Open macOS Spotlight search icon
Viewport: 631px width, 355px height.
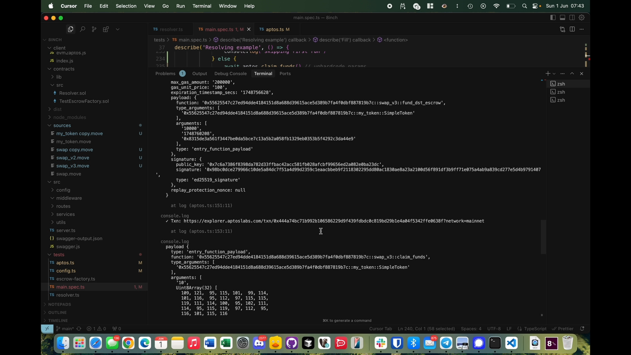(524, 6)
